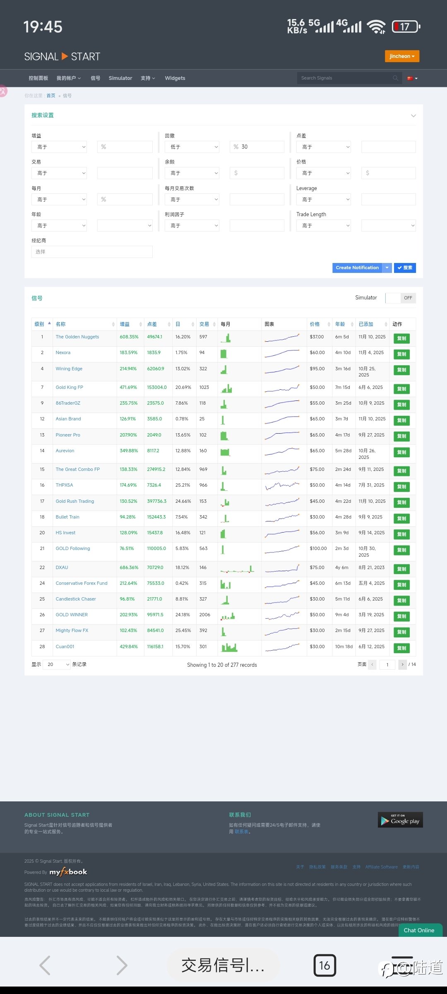Click 复制 button for Cuan001 row

coord(401,648)
